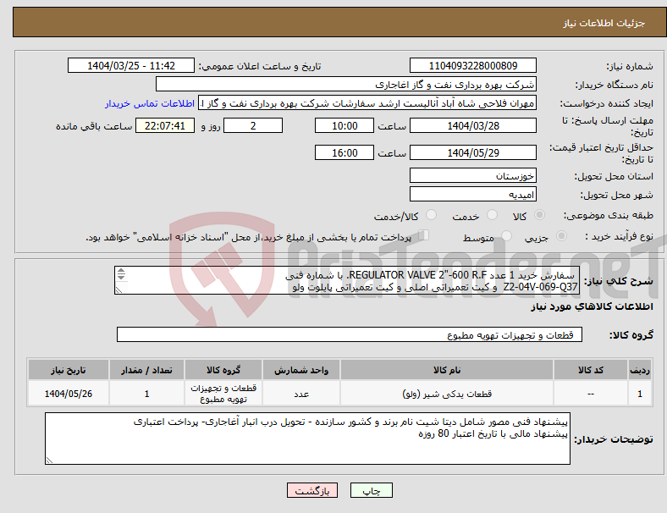The image size is (667, 513).
Task: Click the تعداد / مقدار column header
Action: (146, 370)
